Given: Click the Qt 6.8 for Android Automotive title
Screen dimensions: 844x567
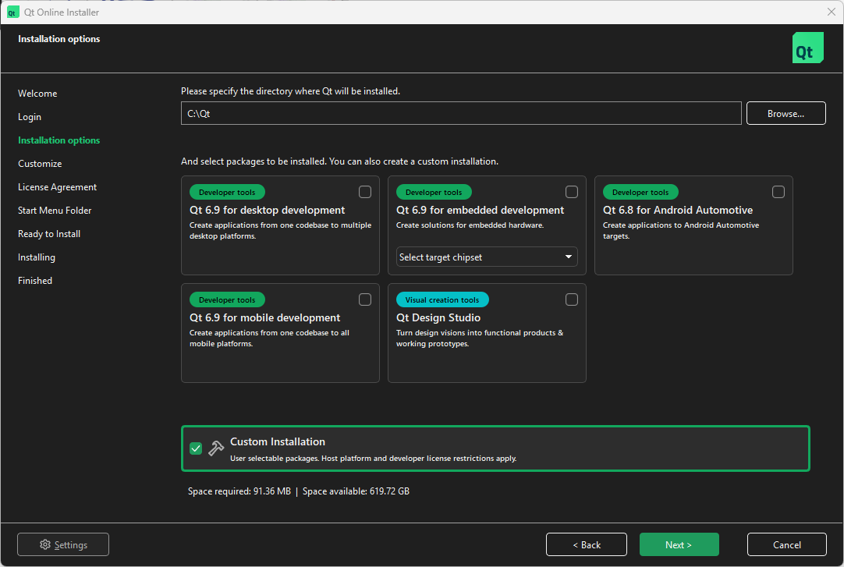Looking at the screenshot, I should tap(678, 210).
